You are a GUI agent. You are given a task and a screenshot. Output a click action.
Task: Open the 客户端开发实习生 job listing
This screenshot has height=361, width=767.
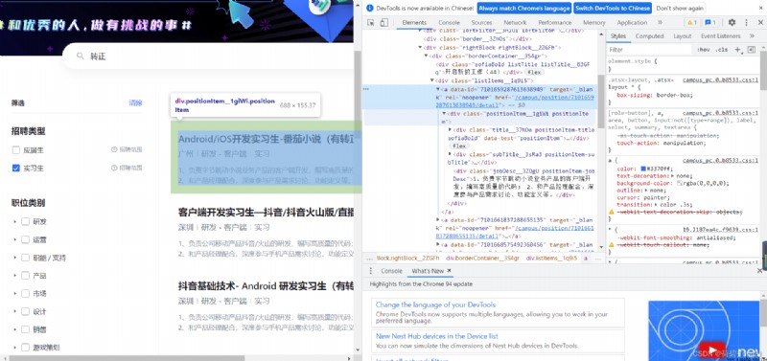coord(267,212)
